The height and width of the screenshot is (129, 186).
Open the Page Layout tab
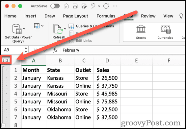pos(75,16)
